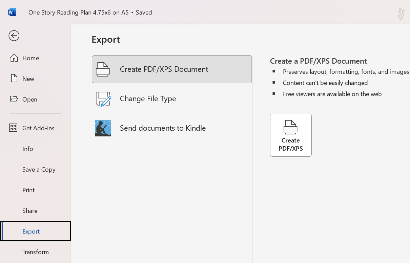The image size is (410, 263).
Task: Click the Send documents to Kindle reader icon
Action: [103, 128]
